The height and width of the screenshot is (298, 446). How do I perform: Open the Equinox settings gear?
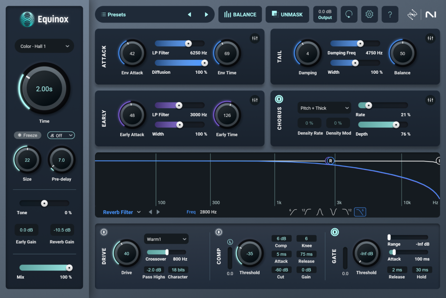point(369,14)
